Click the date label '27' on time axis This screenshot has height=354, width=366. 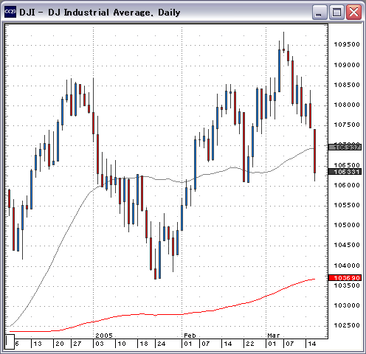[x=77, y=344]
